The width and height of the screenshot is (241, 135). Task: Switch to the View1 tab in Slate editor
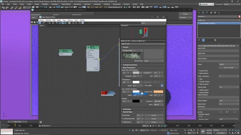click(42, 25)
